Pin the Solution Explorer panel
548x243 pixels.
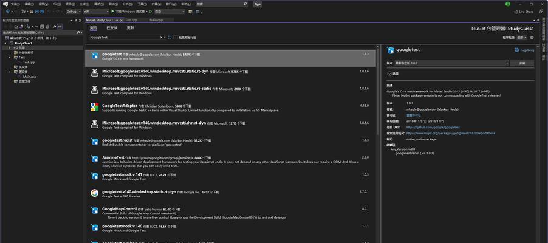click(76, 20)
